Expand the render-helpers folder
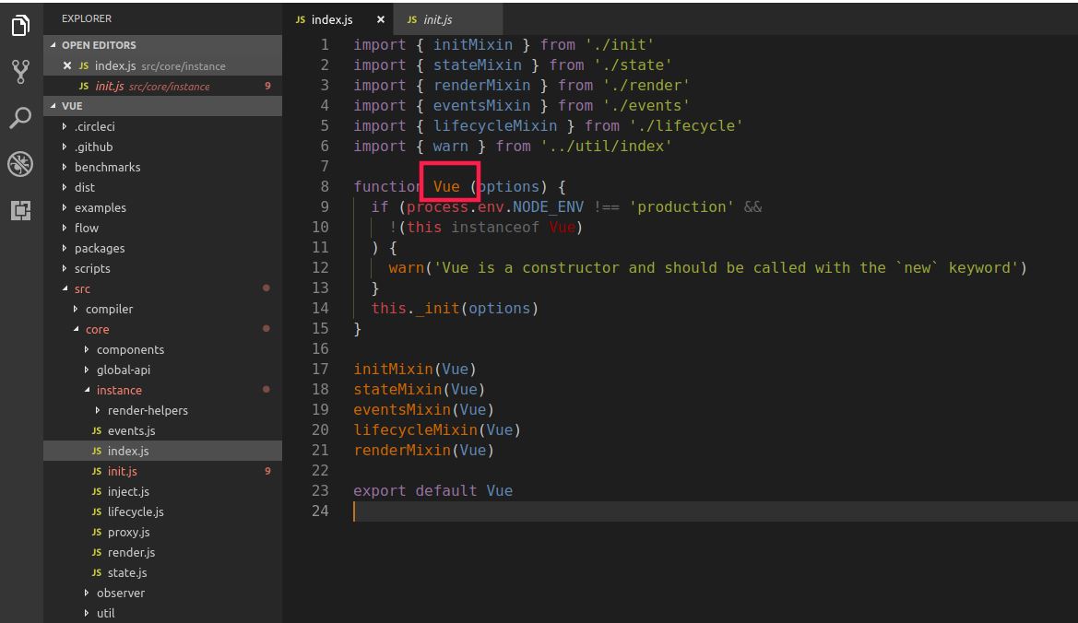Screen dimensions: 1078x623 pos(147,410)
